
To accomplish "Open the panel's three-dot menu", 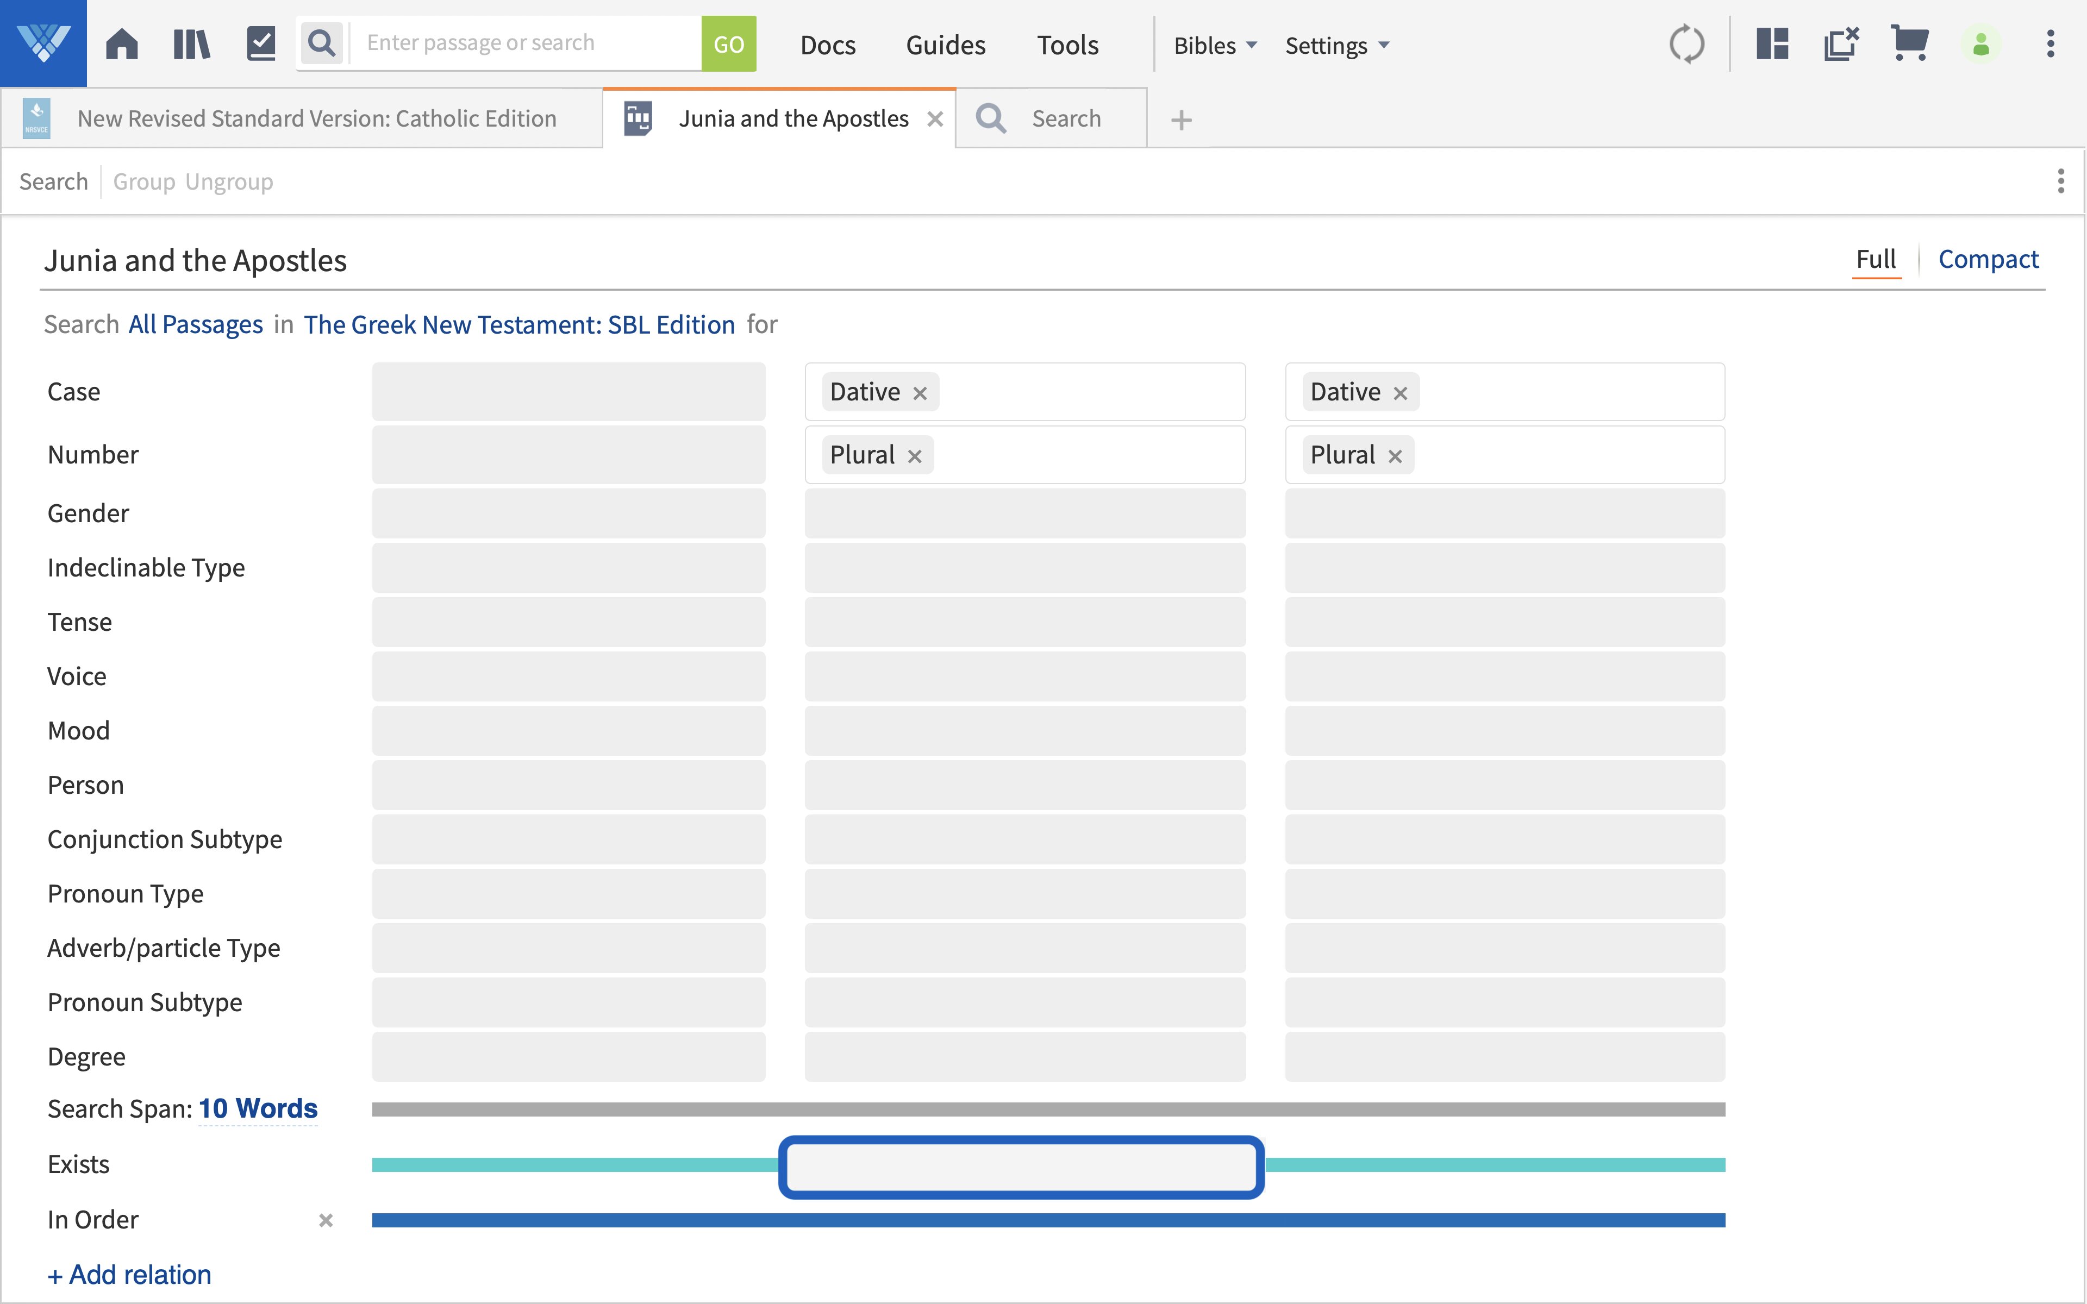I will point(2060,181).
